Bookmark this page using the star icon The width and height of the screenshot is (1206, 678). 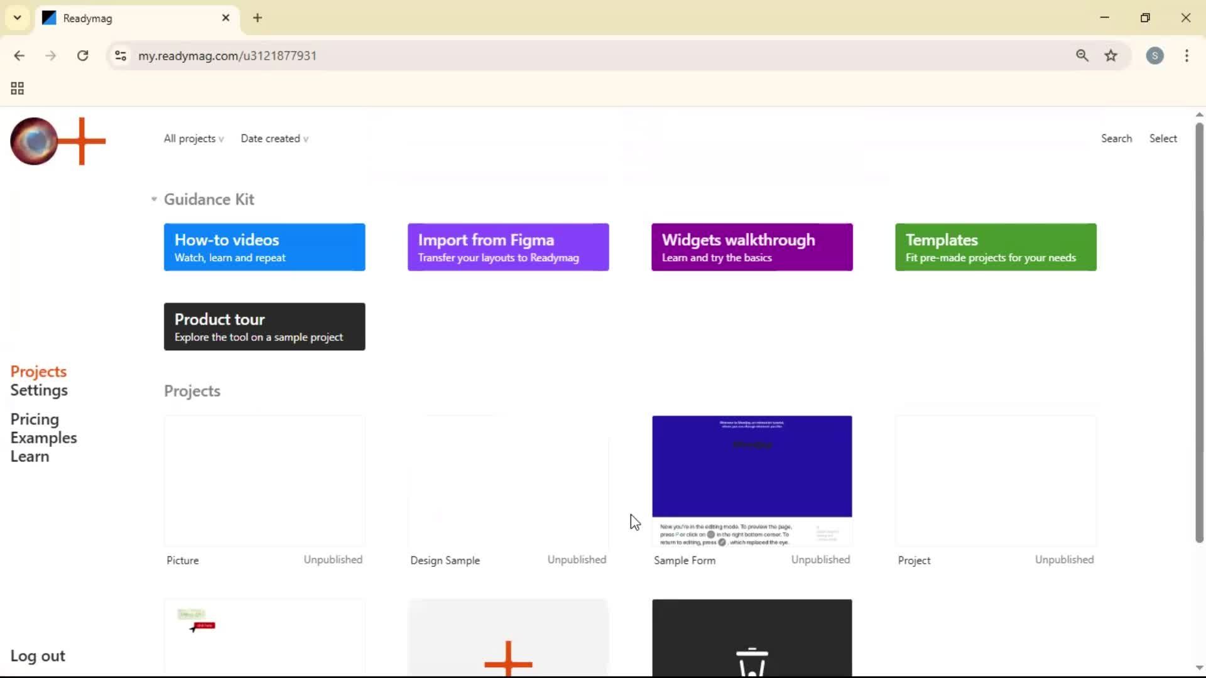[1111, 55]
